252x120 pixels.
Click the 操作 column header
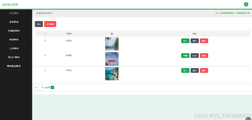click(195, 34)
